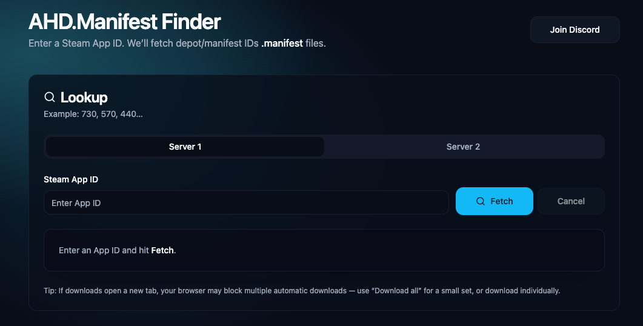
Task: Click the Steam App ID label
Action: point(71,179)
